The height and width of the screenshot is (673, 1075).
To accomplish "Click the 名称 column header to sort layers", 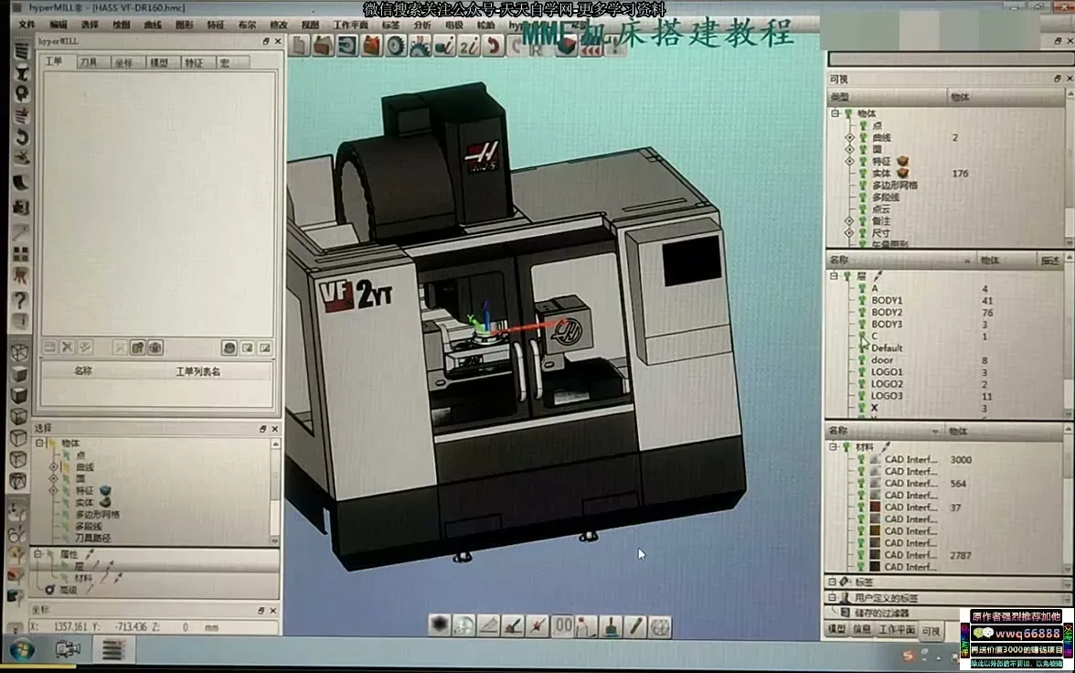I will [x=839, y=261].
